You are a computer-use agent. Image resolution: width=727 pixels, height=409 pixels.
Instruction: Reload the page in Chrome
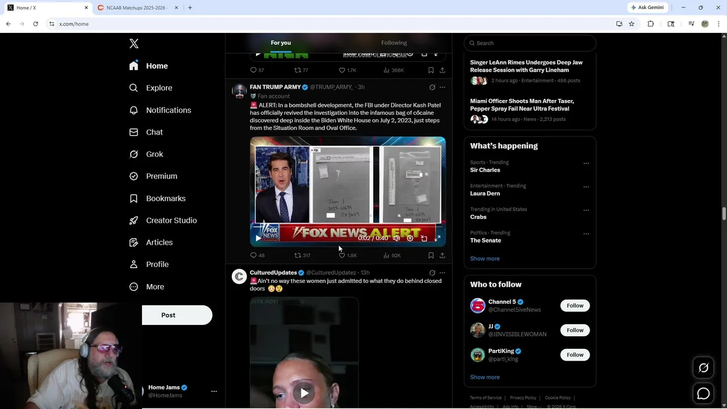tap(35, 24)
